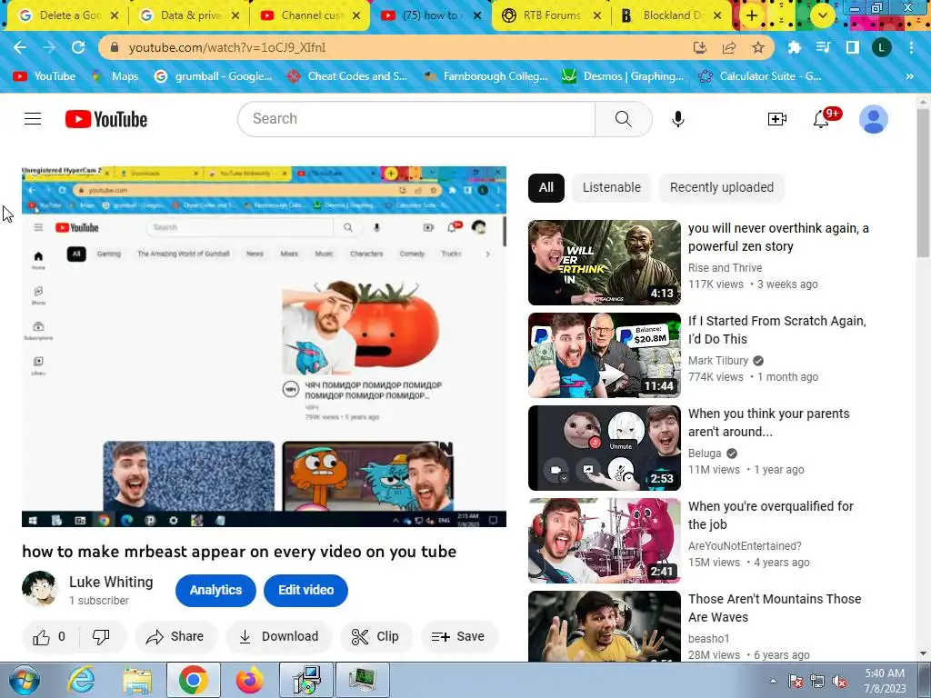The image size is (931, 698).
Task: Toggle the Chrome side panel icon
Action: [852, 47]
